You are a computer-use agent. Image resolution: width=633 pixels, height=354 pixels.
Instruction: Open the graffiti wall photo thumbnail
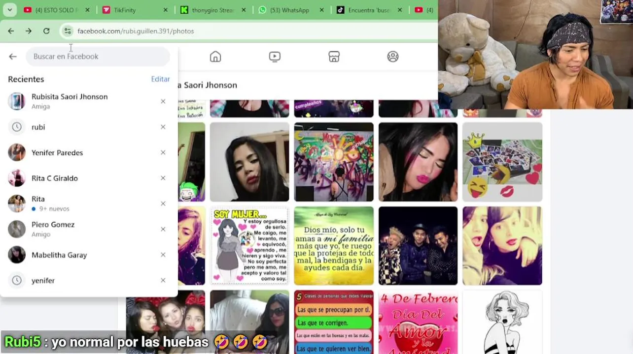tap(334, 162)
